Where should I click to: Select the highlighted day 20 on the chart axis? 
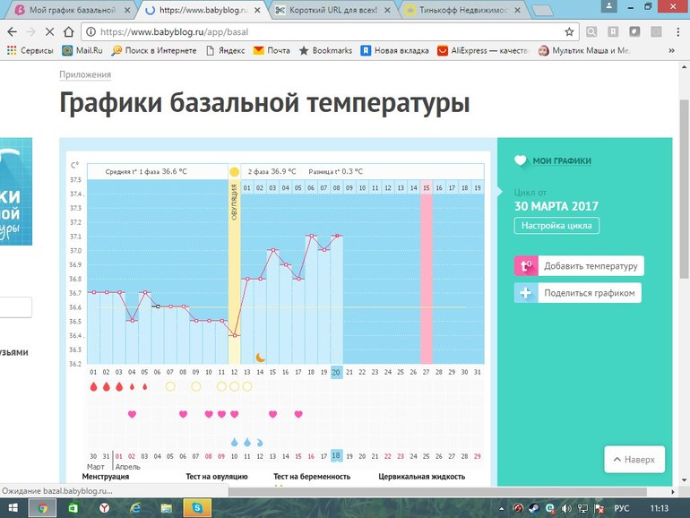[x=337, y=372]
